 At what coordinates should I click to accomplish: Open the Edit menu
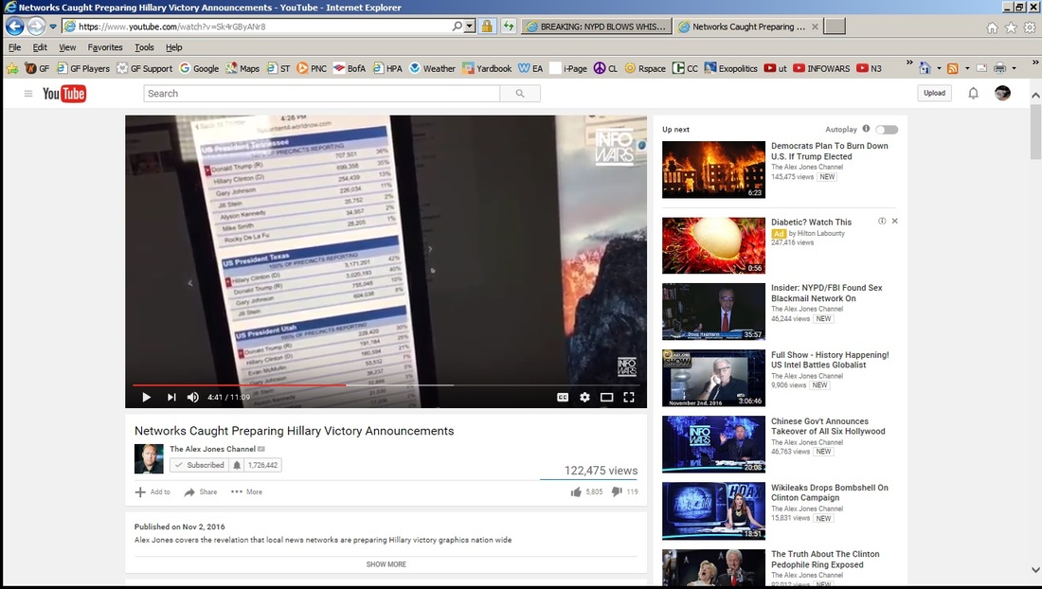pyautogui.click(x=40, y=47)
